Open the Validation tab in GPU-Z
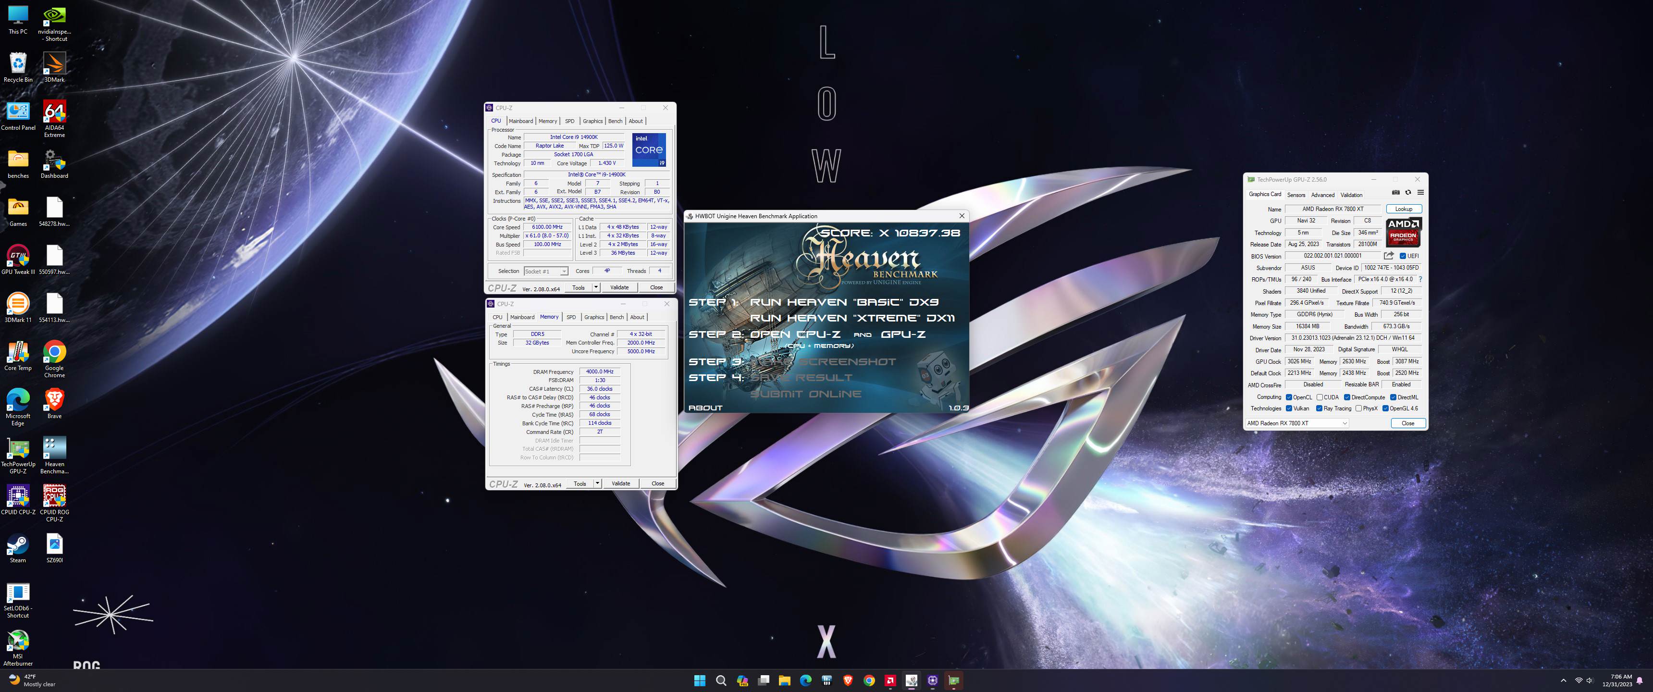This screenshot has height=692, width=1653. 1351,195
